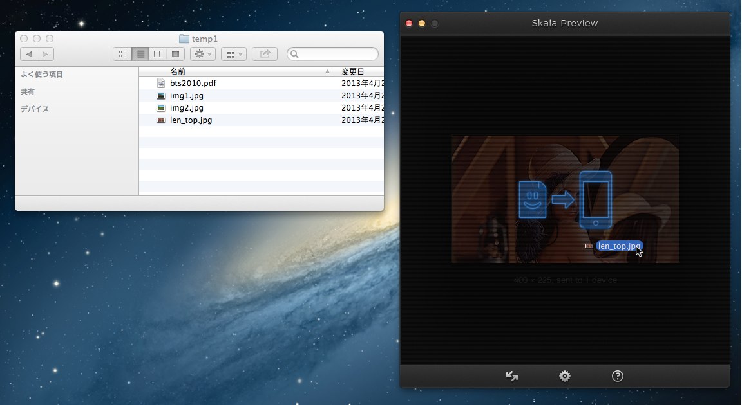Click 共有 sidebar heading
This screenshot has width=742, height=405.
click(x=28, y=91)
